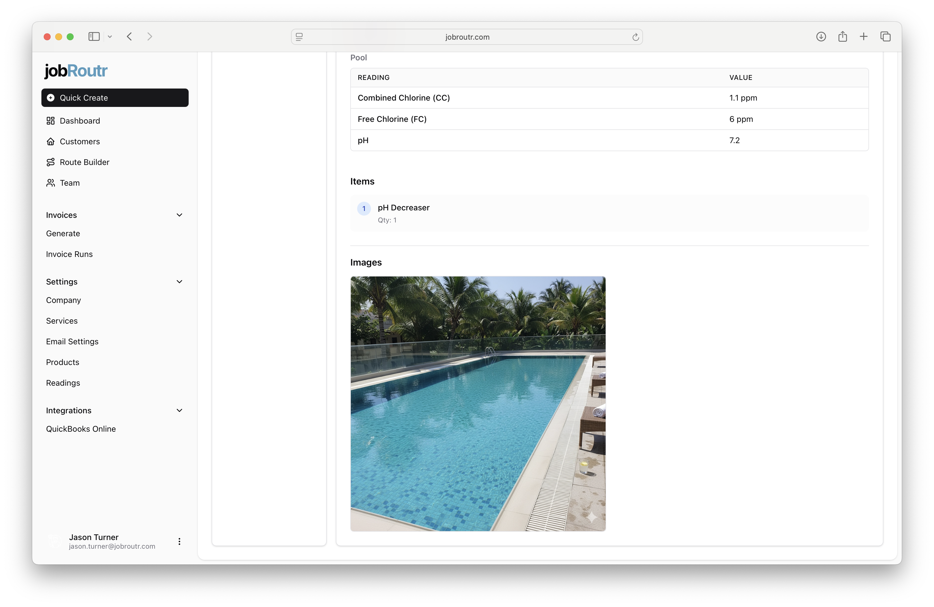Open the pool photo thumbnail

(478, 404)
